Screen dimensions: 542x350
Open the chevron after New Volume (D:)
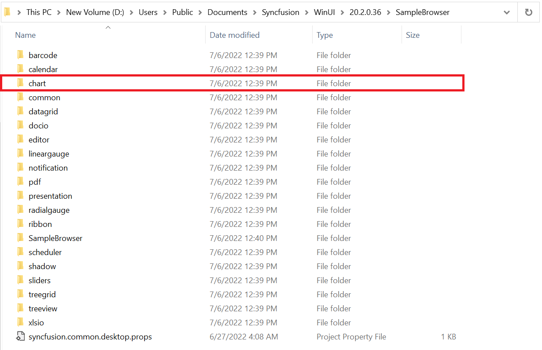(x=131, y=12)
